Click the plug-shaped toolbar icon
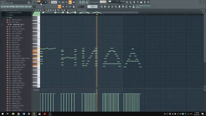Viewport: 206px width, 116px height. (x=123, y=6)
